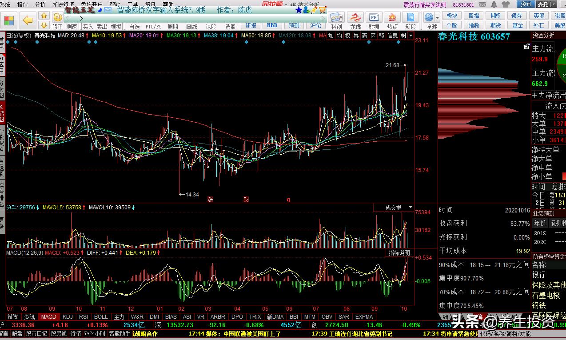Click the 指标说明 indicator description button
This screenshot has height=340, width=566.
tap(399, 253)
